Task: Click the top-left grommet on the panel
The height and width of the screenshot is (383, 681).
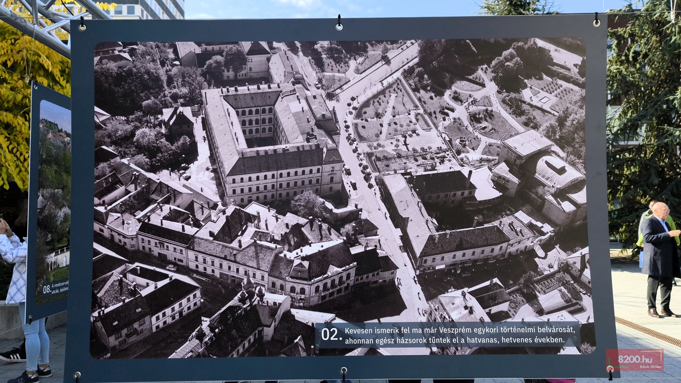Action: click(x=82, y=25)
